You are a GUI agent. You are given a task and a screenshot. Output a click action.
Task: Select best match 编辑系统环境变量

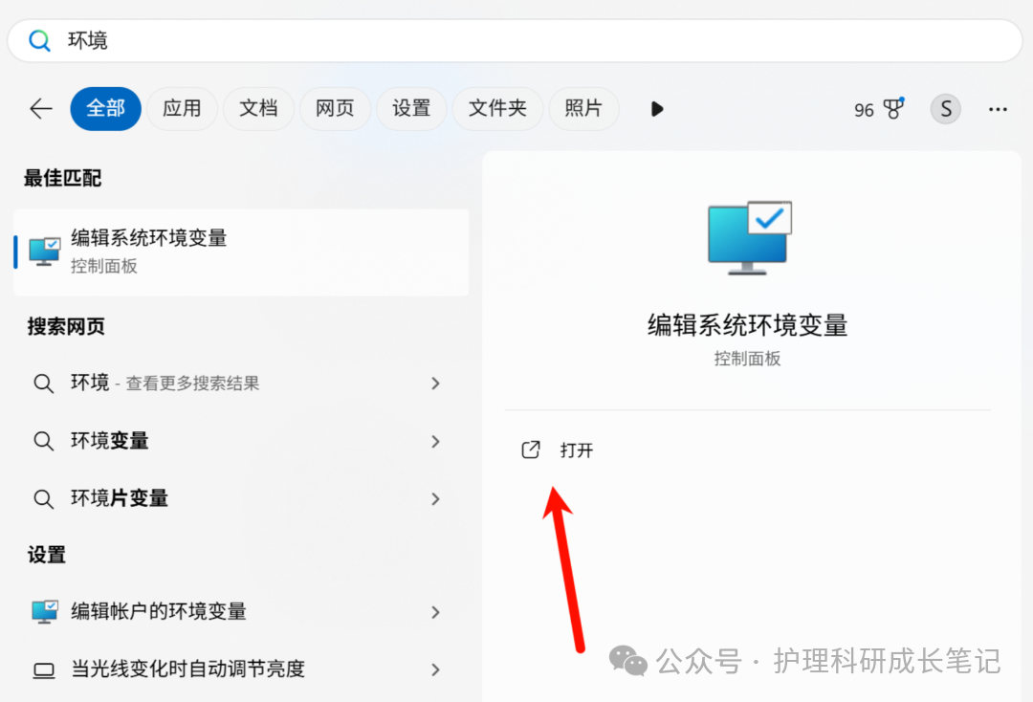(241, 252)
